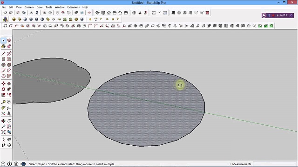
Task: Click the sandbox green terrain icon
Action: (271, 26)
